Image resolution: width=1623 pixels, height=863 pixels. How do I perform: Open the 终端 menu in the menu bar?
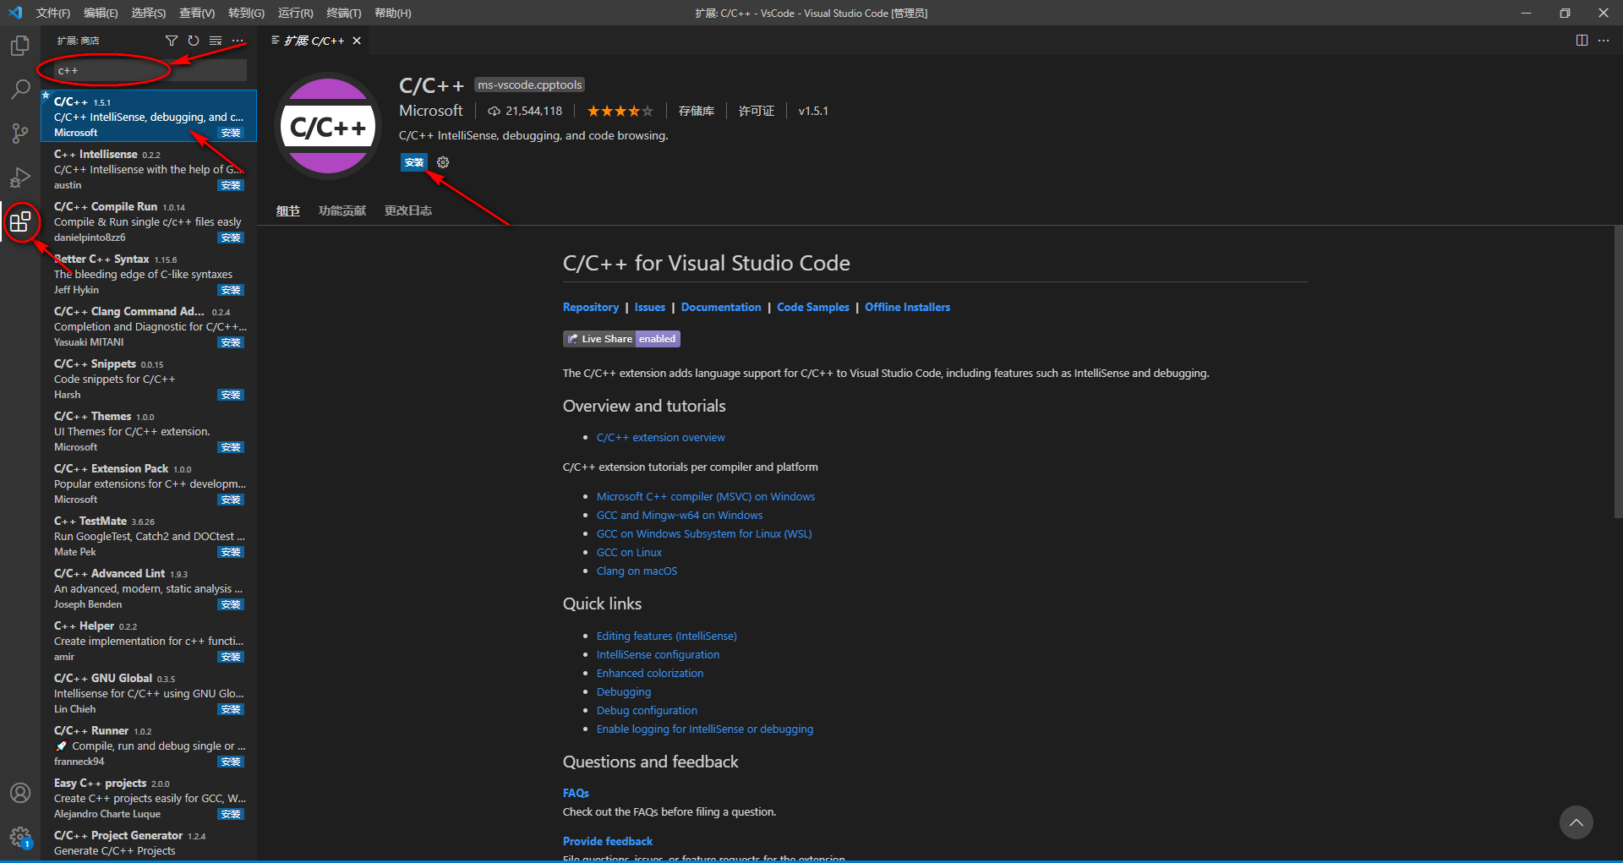342,13
